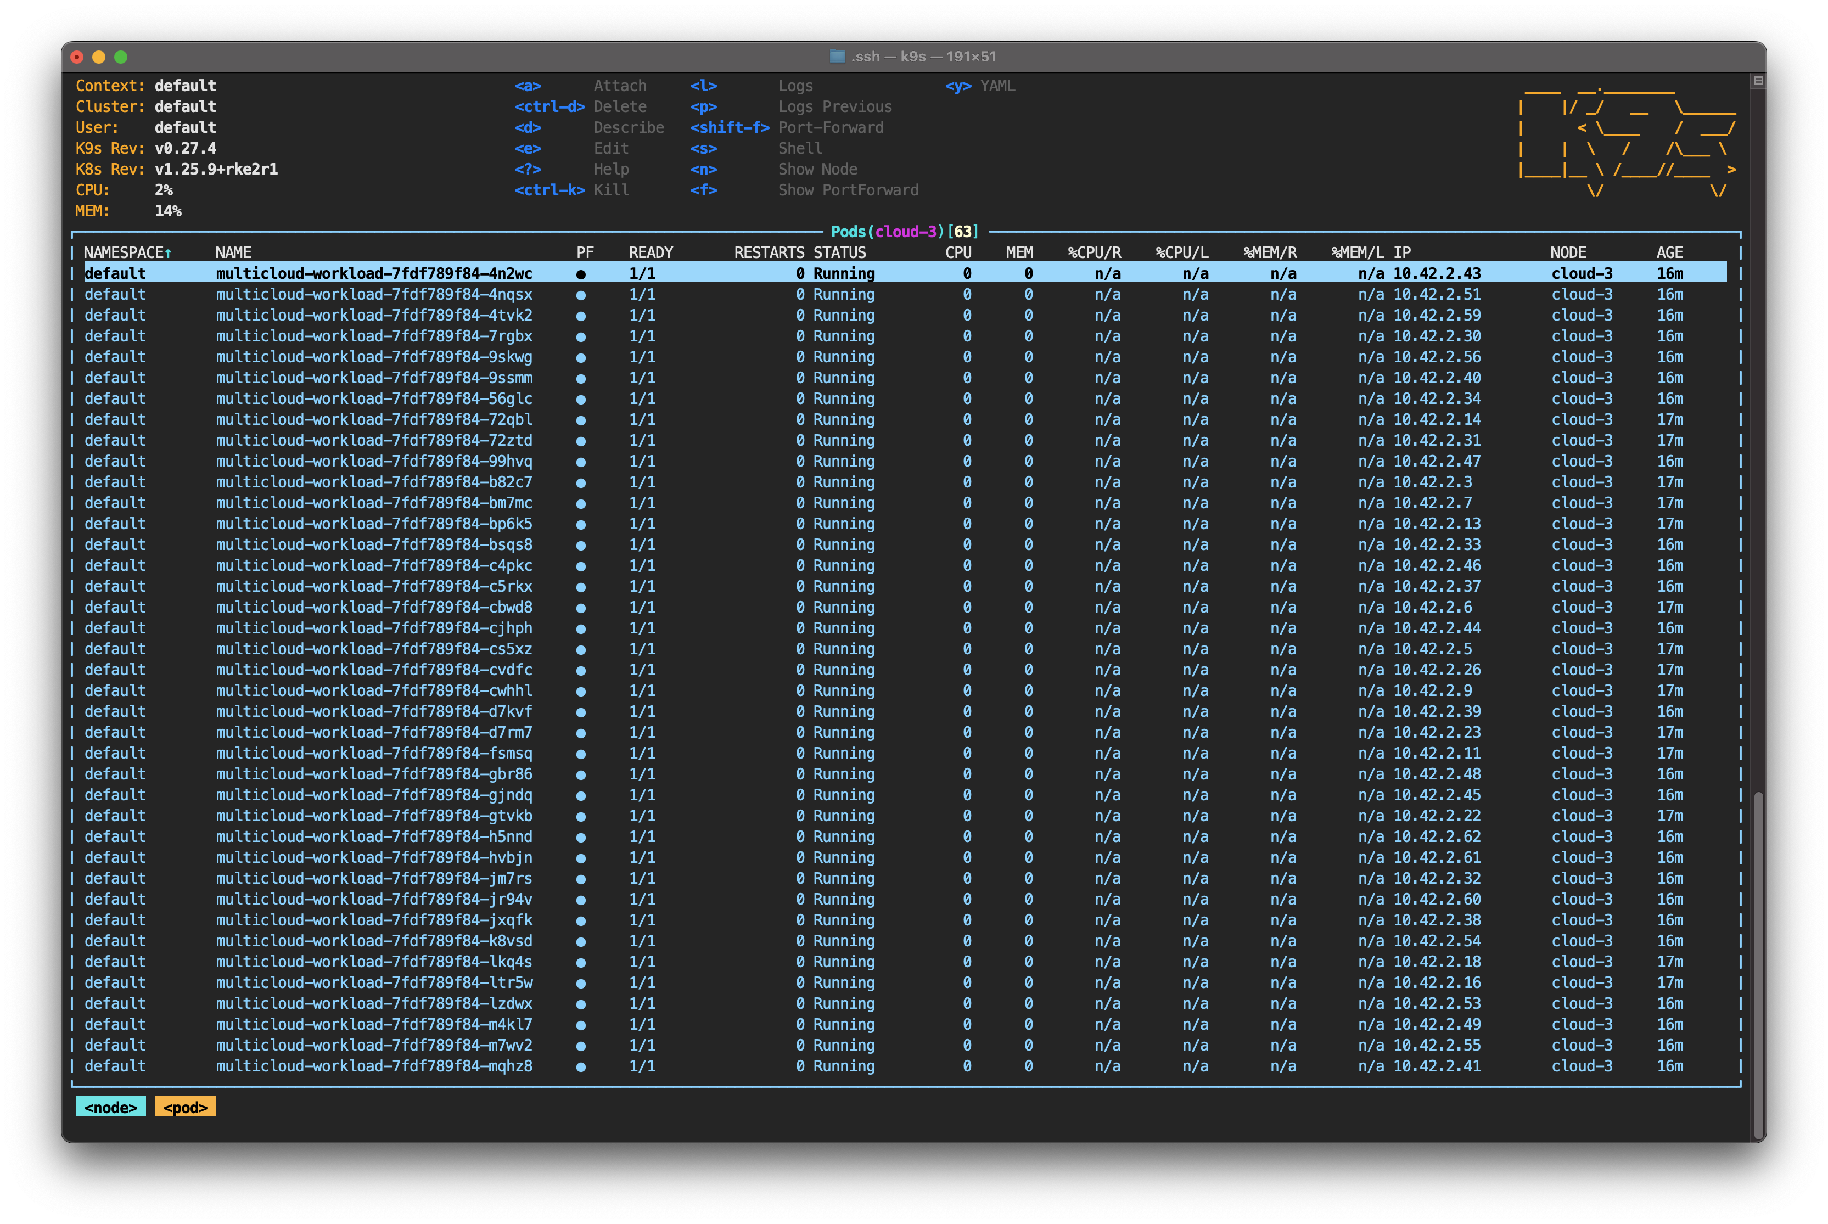Image resolution: width=1828 pixels, height=1224 pixels.
Task: Select pod multicloud-workload-7fdf789f84-hvbjn
Action: pyautogui.click(x=905, y=858)
